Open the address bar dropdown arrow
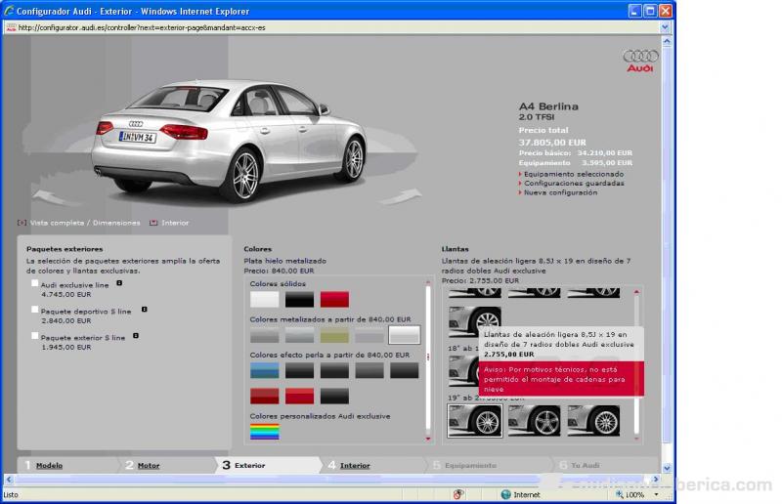782x504 pixels. pos(665,28)
